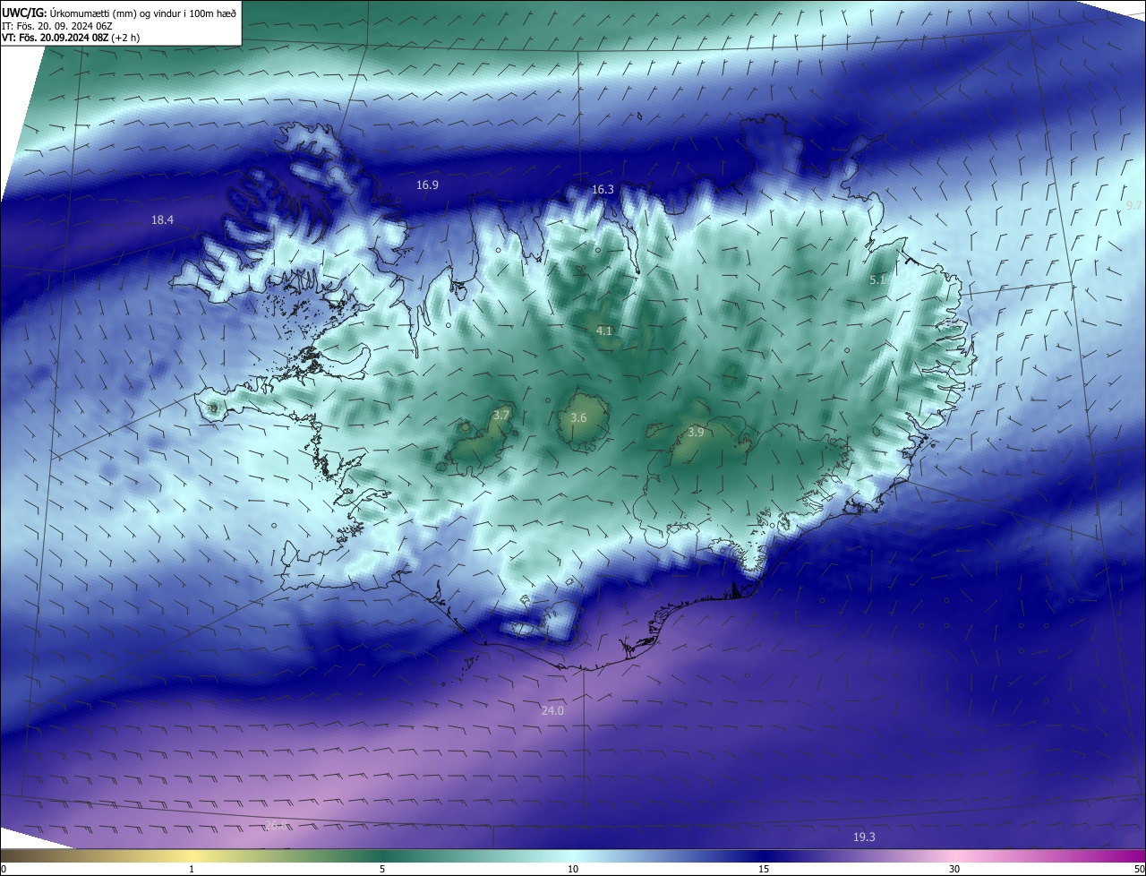The height and width of the screenshot is (876, 1146).
Task: Click the '10' tick label on the color scale
Action: coord(573,869)
